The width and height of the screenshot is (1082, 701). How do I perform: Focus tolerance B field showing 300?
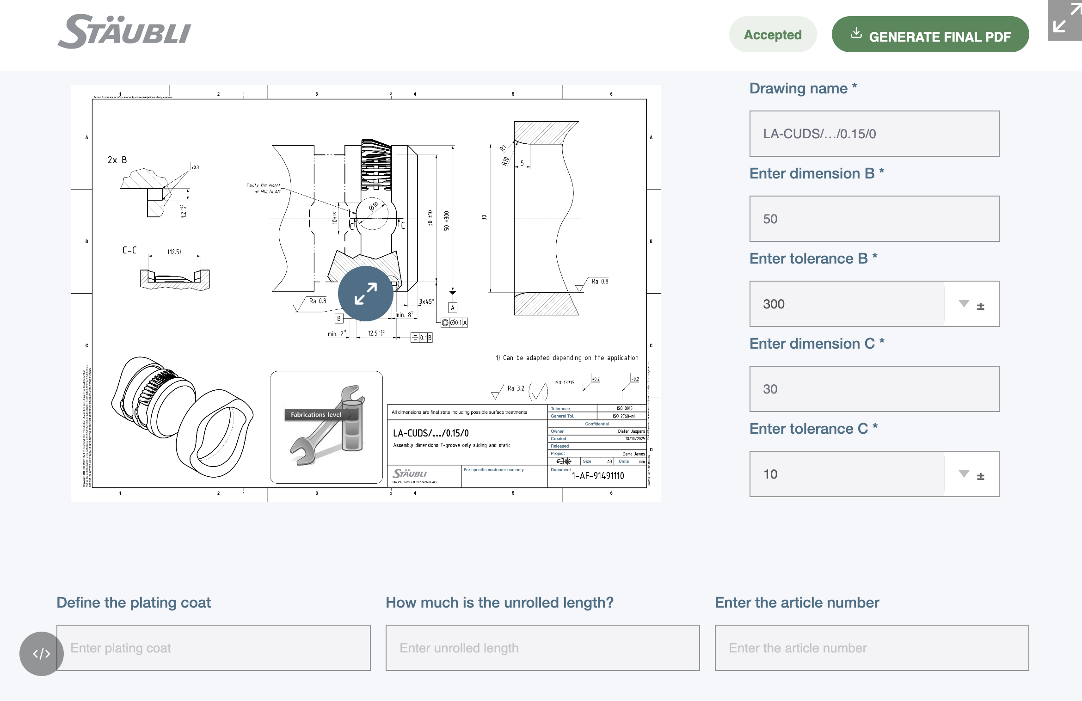(847, 304)
